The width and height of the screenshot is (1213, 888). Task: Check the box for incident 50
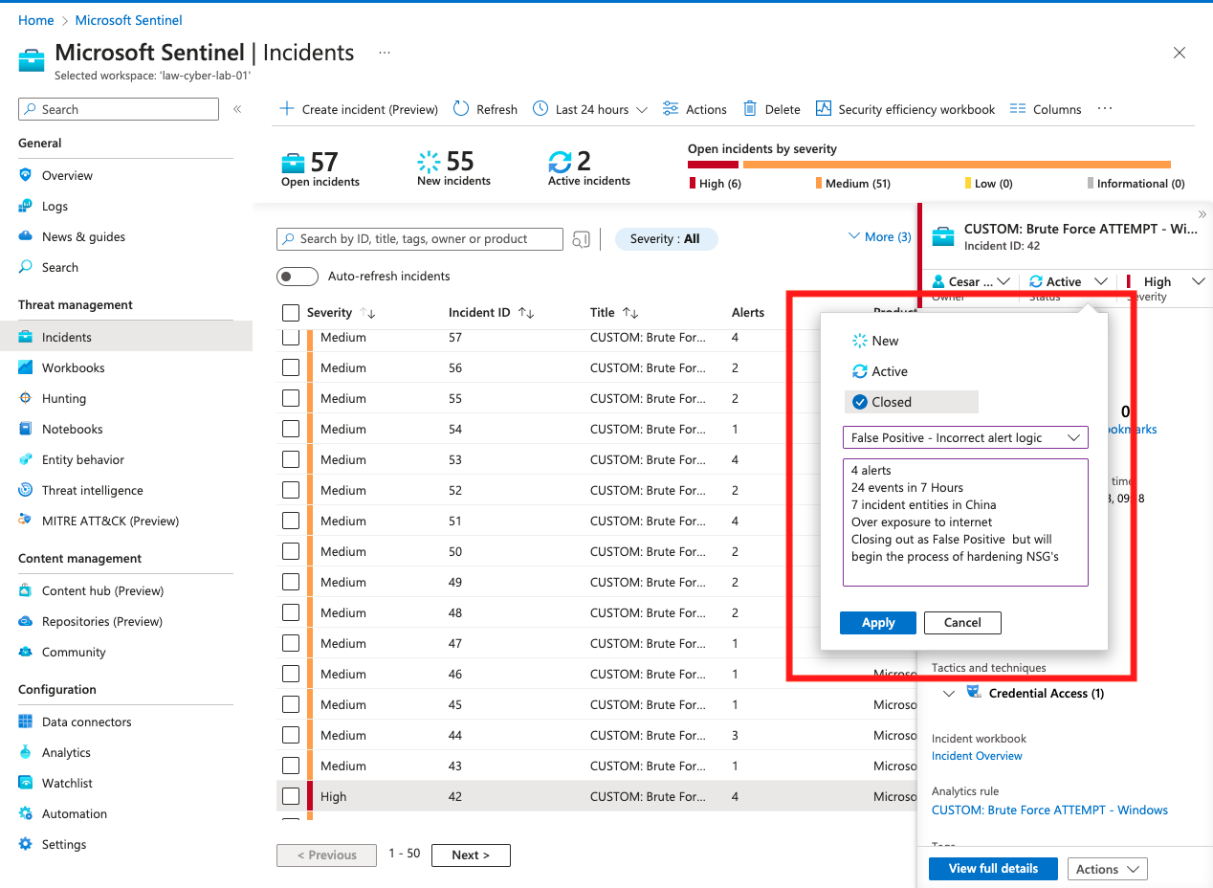(x=291, y=551)
